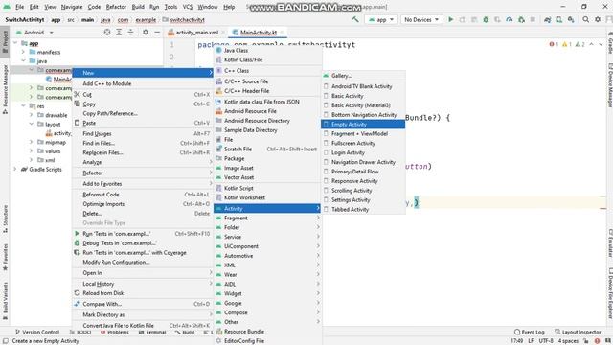
Task: Click Reformat Code menu entry
Action: click(x=143, y=195)
